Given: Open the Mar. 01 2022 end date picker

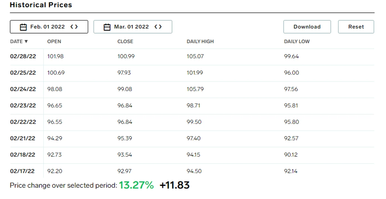Looking at the screenshot, I should [133, 27].
